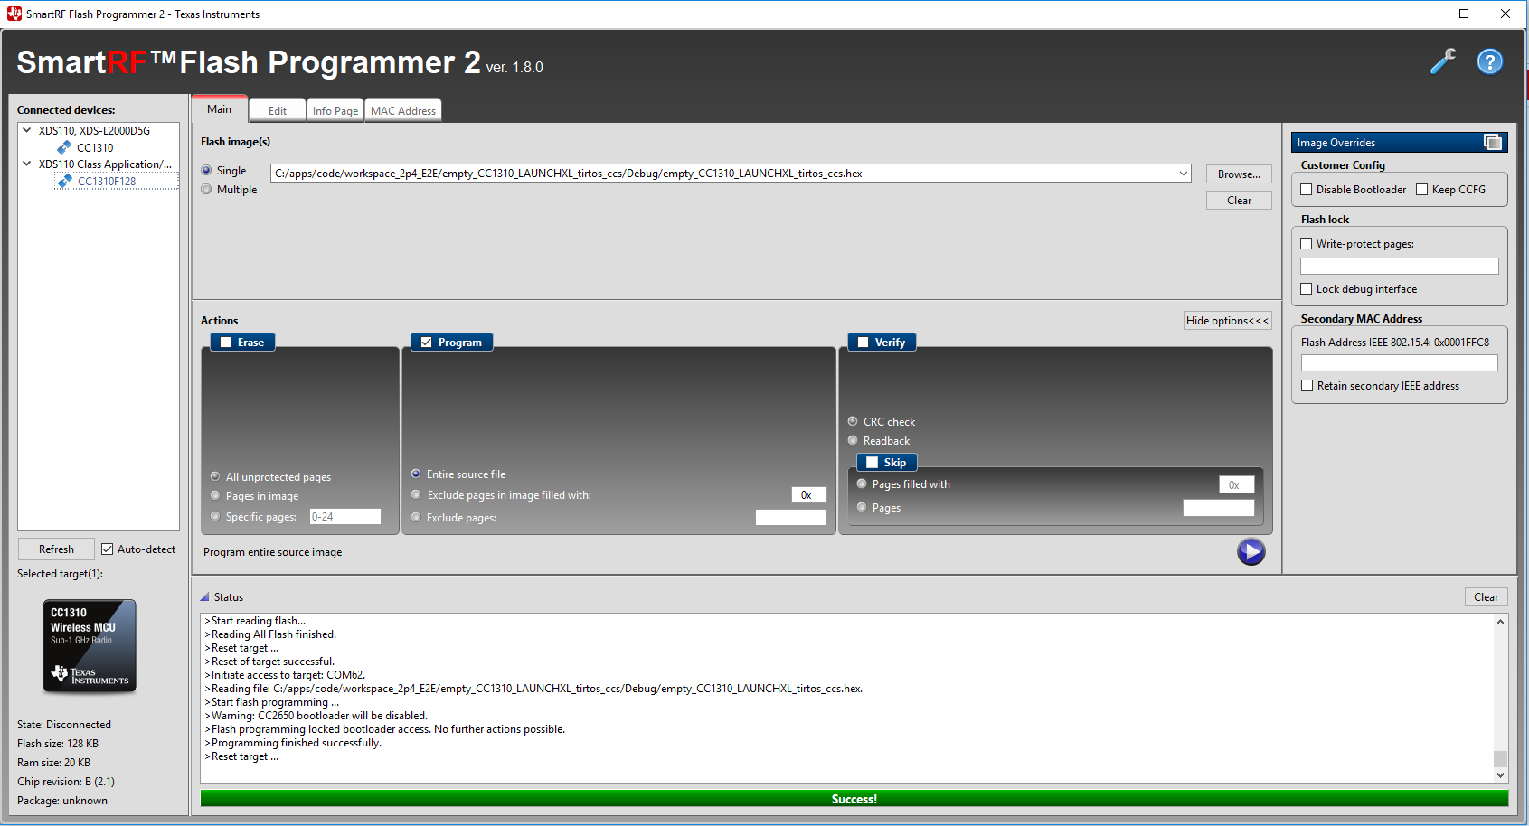The width and height of the screenshot is (1529, 826).
Task: Switch to the Main tab
Action: pos(220,109)
